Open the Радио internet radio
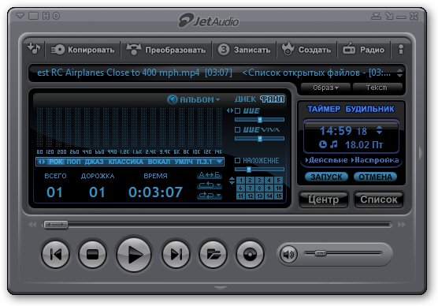The width and height of the screenshot is (438, 306). [x=363, y=49]
